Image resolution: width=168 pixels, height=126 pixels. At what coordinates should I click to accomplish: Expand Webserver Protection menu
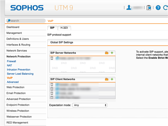click(x=26, y=117)
